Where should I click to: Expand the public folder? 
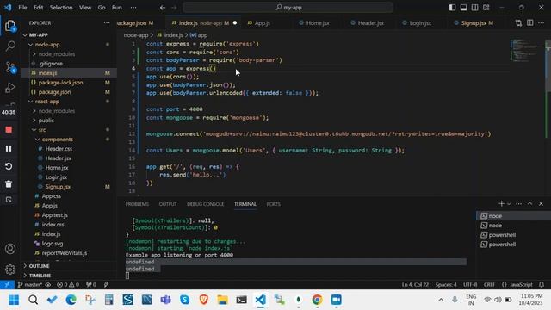[69, 121]
